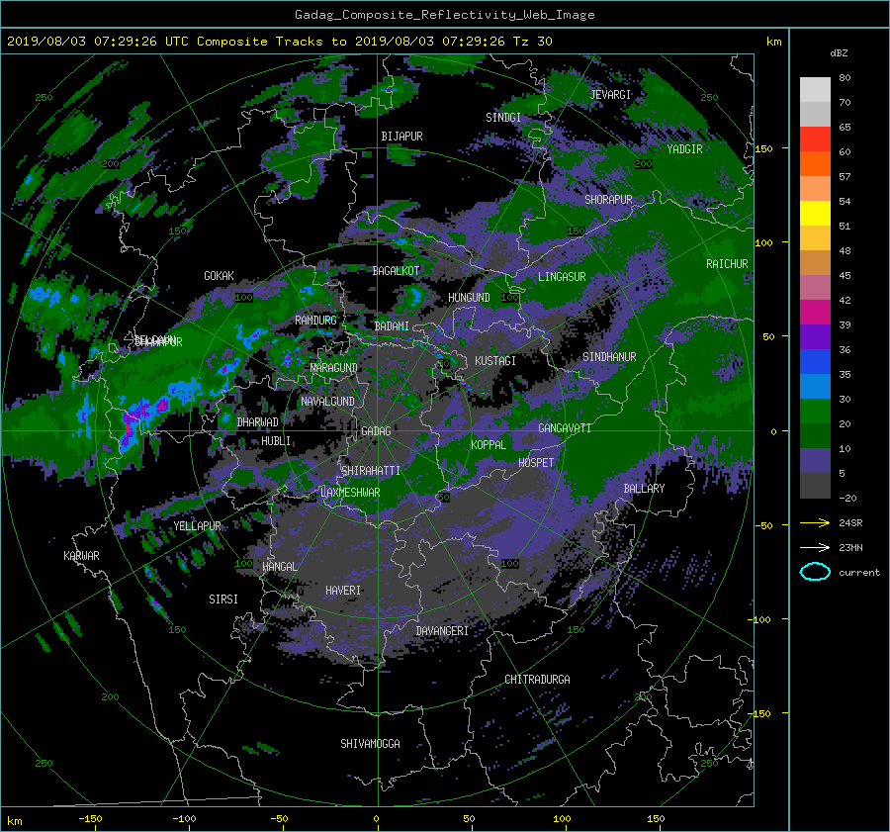This screenshot has width=890, height=832.
Task: Click the BADAMI city label
Action: (x=392, y=326)
